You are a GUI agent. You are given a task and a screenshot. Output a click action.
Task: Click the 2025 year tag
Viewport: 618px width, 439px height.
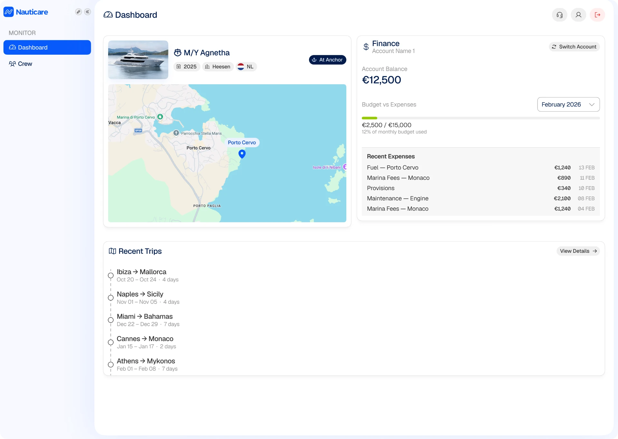point(187,67)
